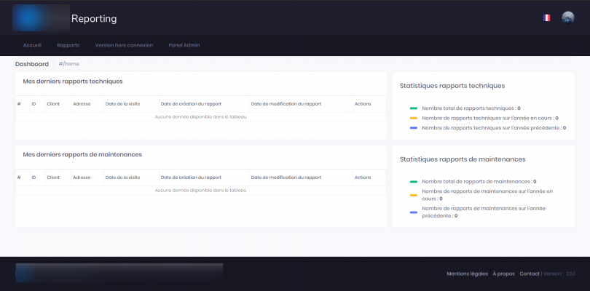Sort technical reports table by ID
The image size is (590, 291).
[34, 104]
